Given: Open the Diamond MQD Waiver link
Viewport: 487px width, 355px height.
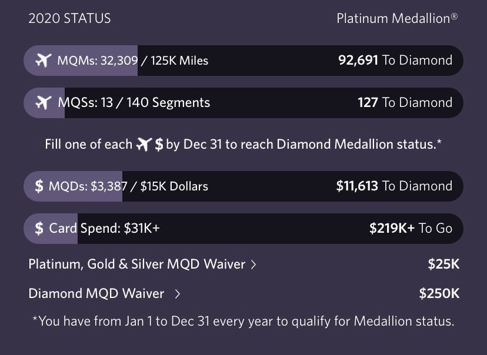Looking at the screenshot, I should tap(96, 293).
